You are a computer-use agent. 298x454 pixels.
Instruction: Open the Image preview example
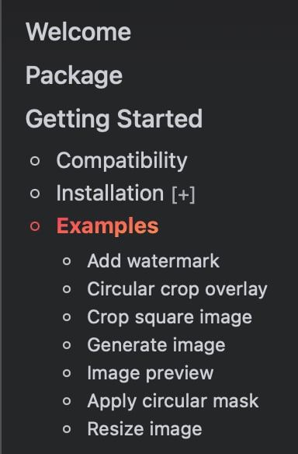[x=151, y=373]
